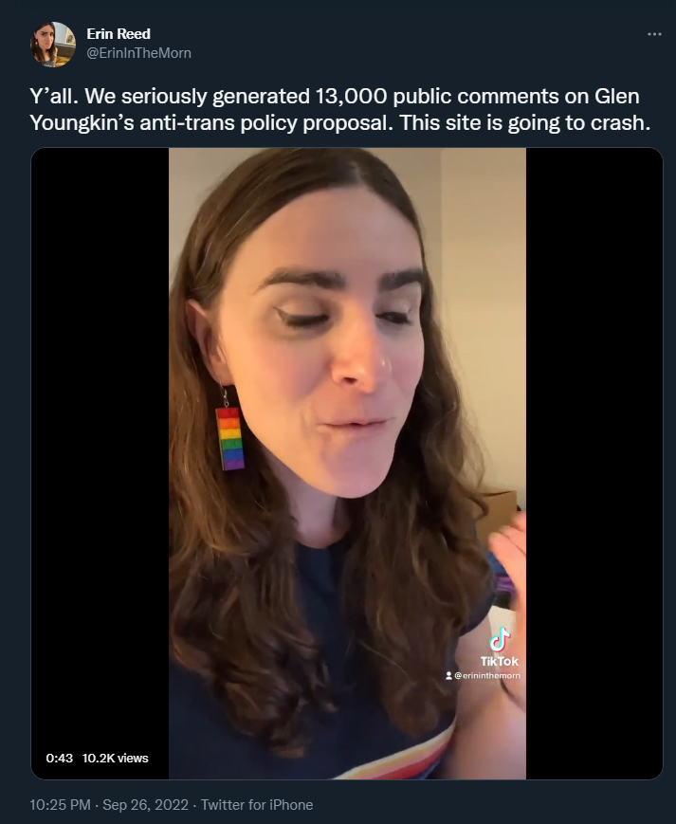Open the 10:25 PM timestamp link
The image size is (676, 824).
pos(60,804)
